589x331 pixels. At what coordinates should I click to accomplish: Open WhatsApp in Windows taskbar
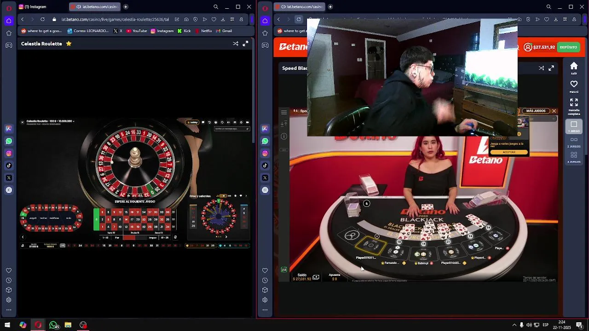[x=53, y=325]
